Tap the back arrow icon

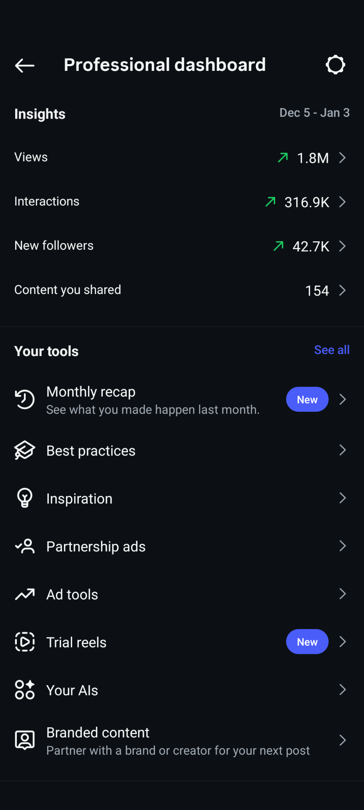pyautogui.click(x=24, y=65)
